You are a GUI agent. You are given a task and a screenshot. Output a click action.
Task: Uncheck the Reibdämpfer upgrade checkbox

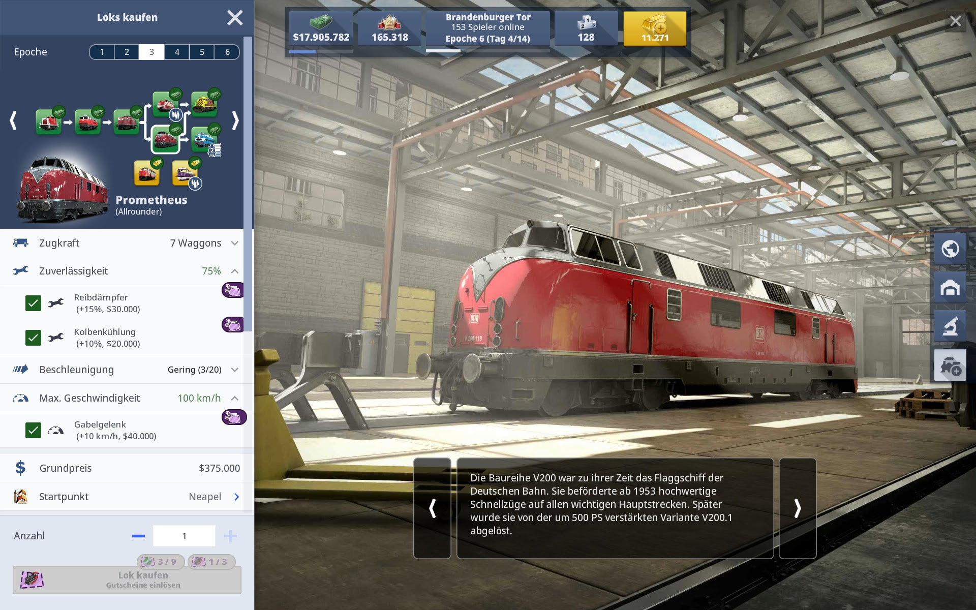pyautogui.click(x=33, y=303)
